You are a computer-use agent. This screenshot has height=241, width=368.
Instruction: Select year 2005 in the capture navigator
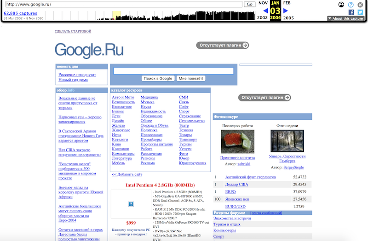(x=288, y=18)
